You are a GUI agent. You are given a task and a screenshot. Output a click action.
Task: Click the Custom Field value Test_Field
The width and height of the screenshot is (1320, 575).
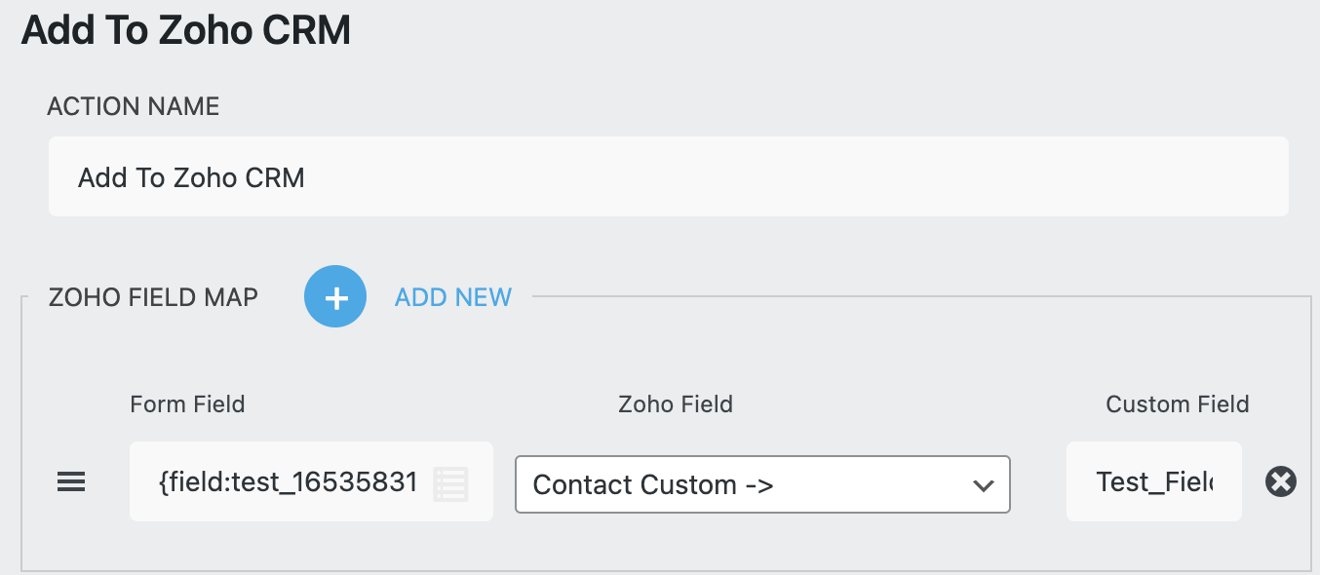(1153, 481)
